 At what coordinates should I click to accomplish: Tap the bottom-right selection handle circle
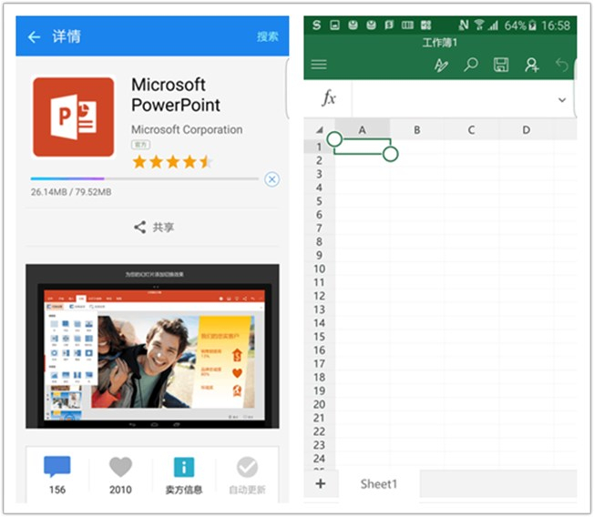(x=390, y=154)
